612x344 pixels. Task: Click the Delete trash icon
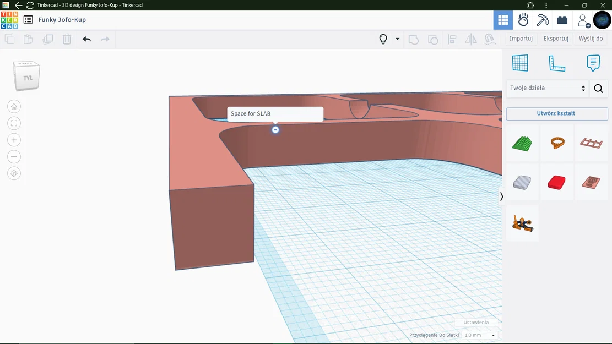click(x=67, y=39)
